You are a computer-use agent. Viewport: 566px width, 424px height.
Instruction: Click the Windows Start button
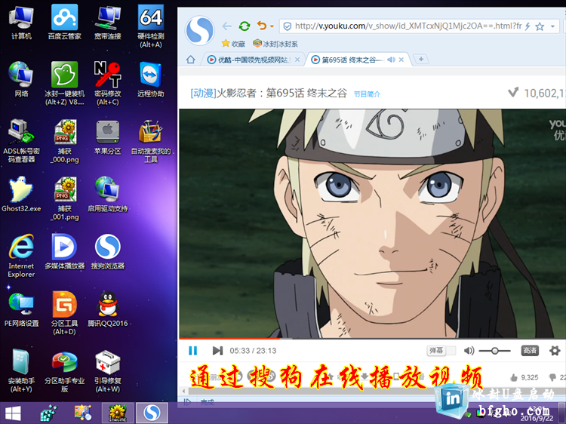[13, 413]
